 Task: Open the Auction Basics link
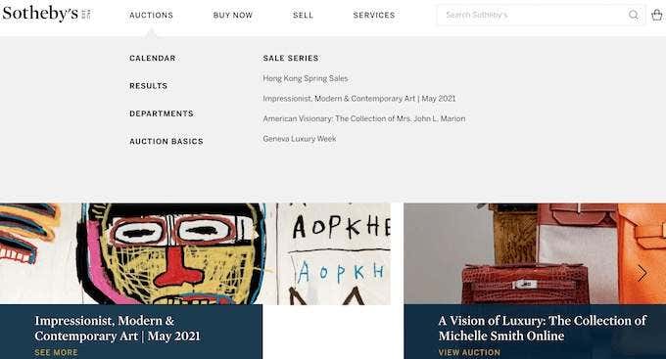[x=166, y=141]
